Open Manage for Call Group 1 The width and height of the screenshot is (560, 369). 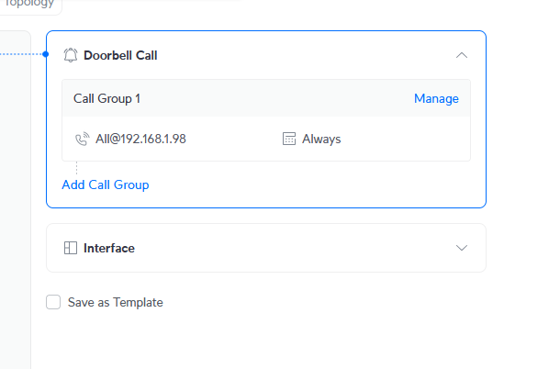click(x=436, y=98)
